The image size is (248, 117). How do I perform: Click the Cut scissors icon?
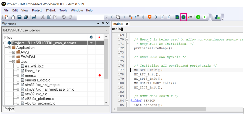43,17
